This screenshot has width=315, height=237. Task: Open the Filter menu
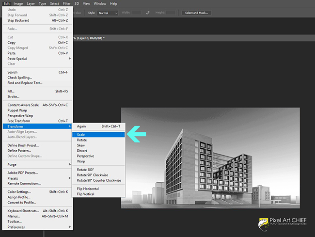pos(66,3)
